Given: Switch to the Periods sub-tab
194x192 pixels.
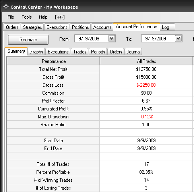Looking at the screenshot, I should click(x=98, y=52).
